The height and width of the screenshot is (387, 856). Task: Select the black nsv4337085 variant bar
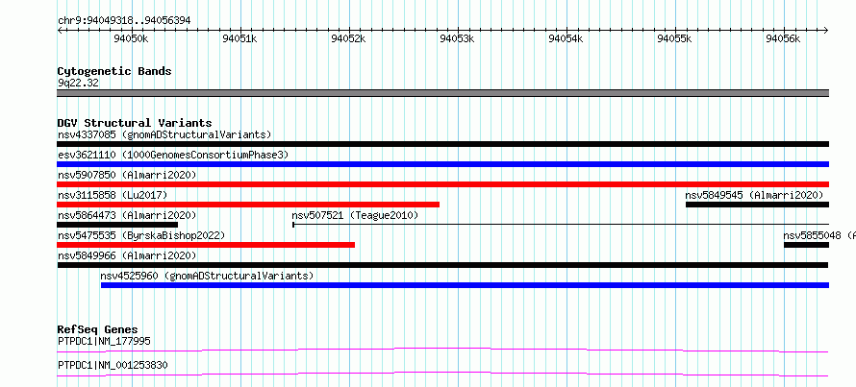coord(443,144)
